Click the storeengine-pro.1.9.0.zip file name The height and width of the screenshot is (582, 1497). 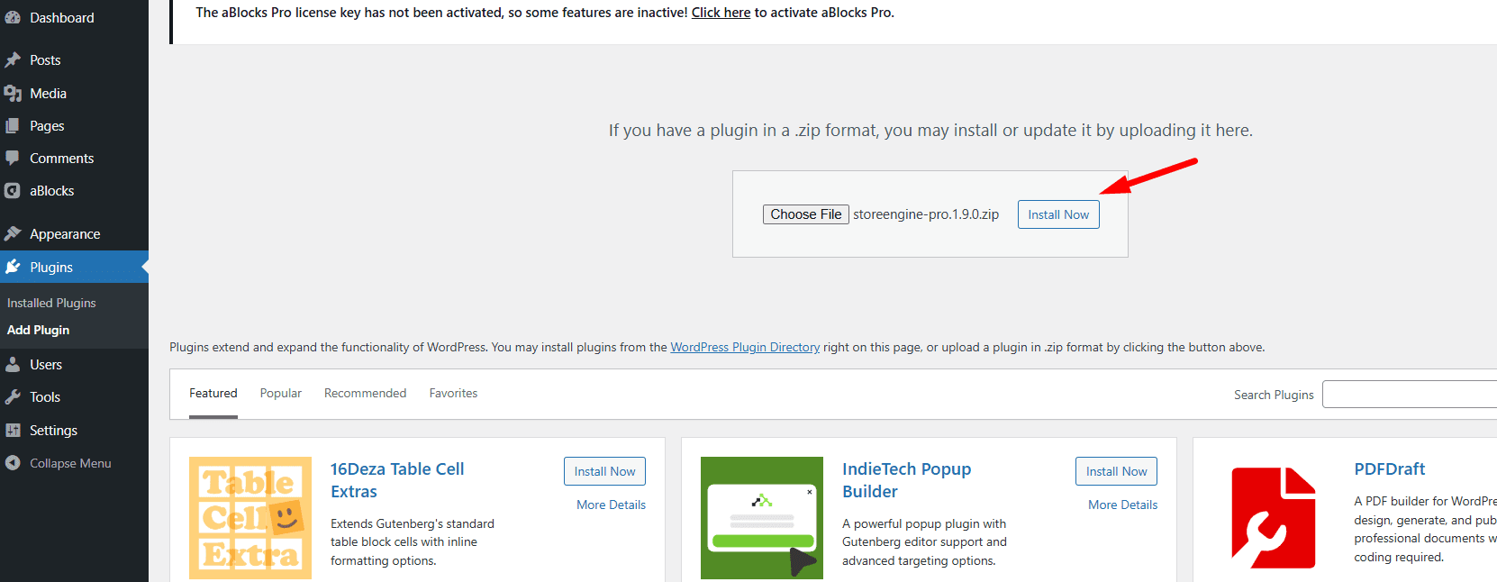(x=926, y=214)
